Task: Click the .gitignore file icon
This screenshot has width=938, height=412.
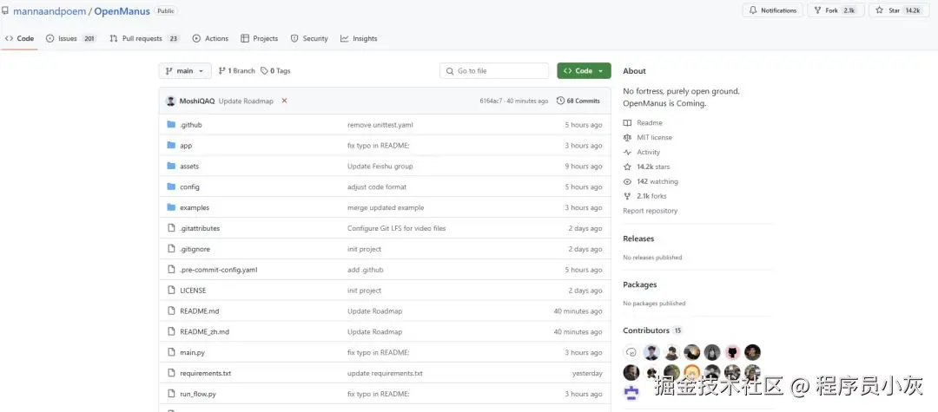Action: pos(171,249)
